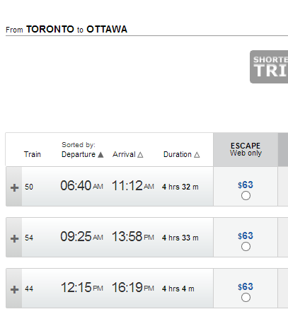Viewport: 288px width, 314px height.
Task: Expand train 44 details with plus icon
Action: pyautogui.click(x=14, y=289)
